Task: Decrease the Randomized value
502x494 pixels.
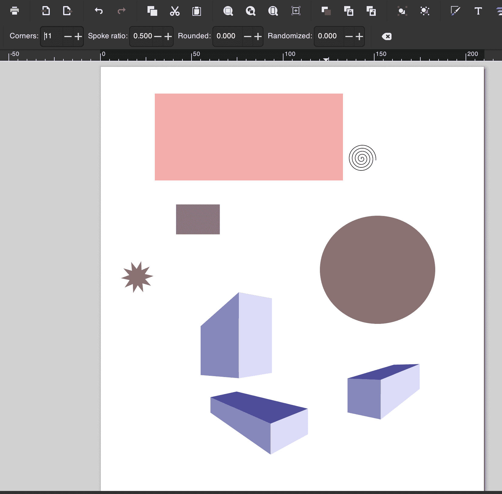Action: point(349,36)
